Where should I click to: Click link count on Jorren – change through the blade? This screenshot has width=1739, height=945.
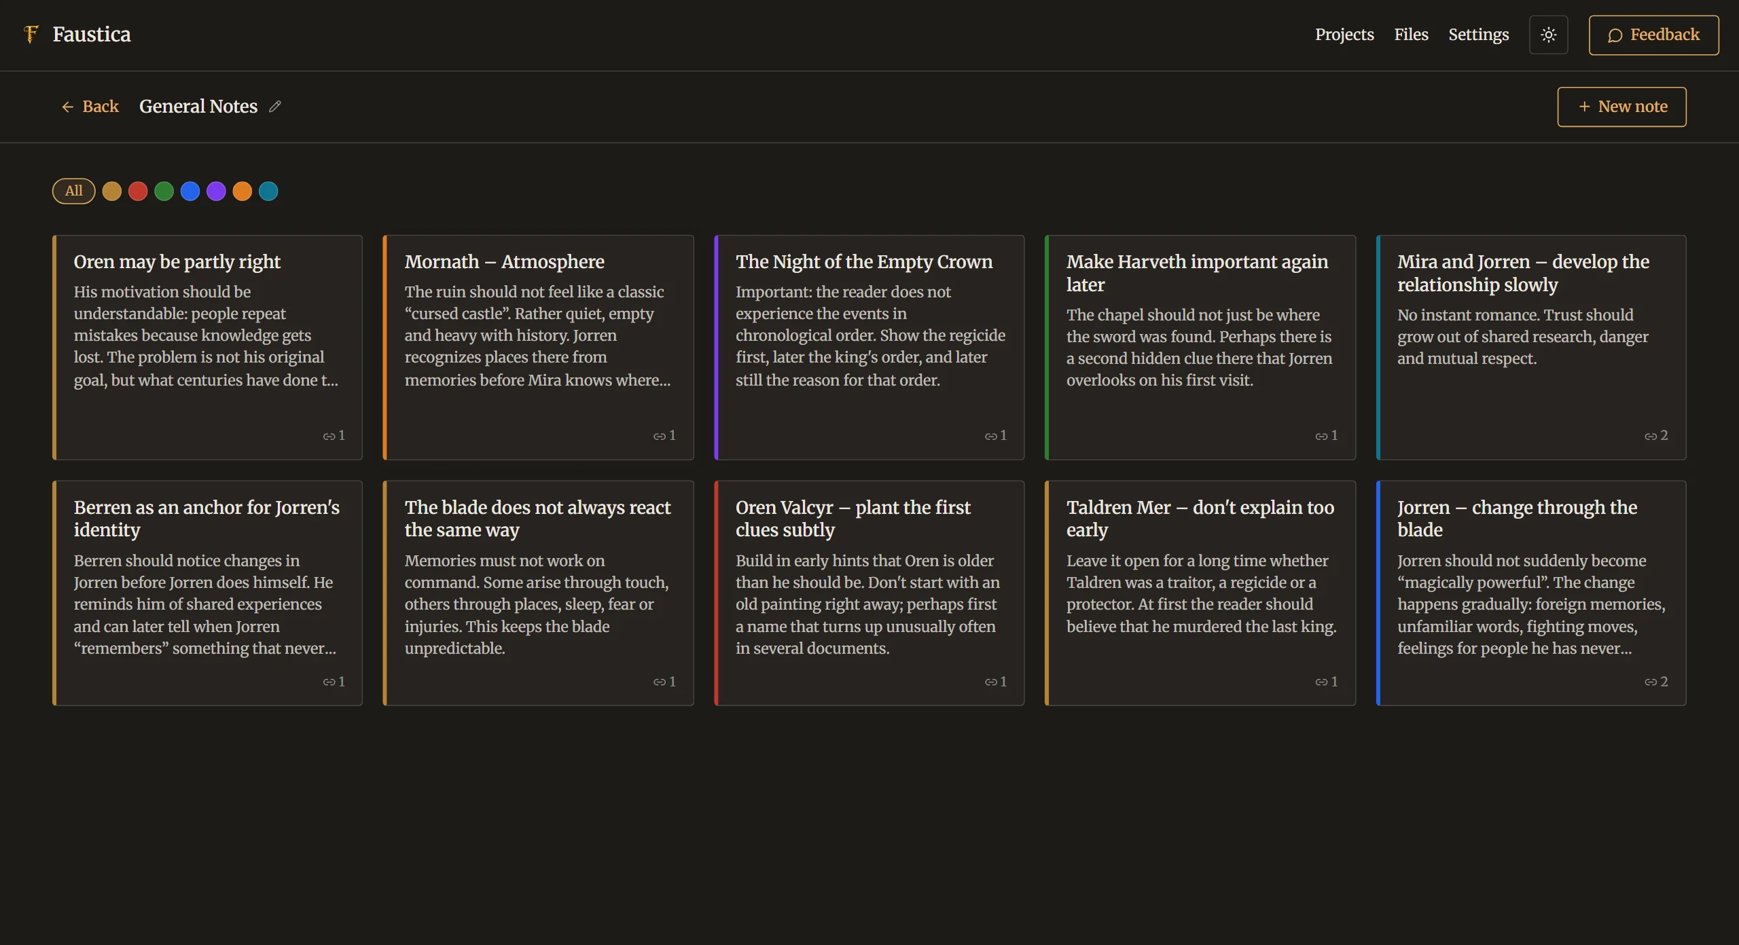[x=1656, y=682]
